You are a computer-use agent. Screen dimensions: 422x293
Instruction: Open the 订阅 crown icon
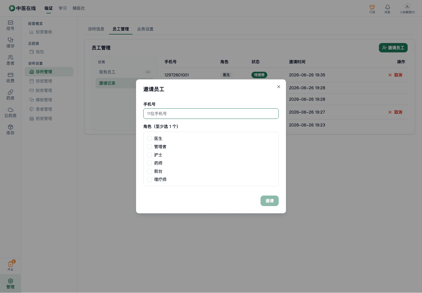click(x=372, y=9)
